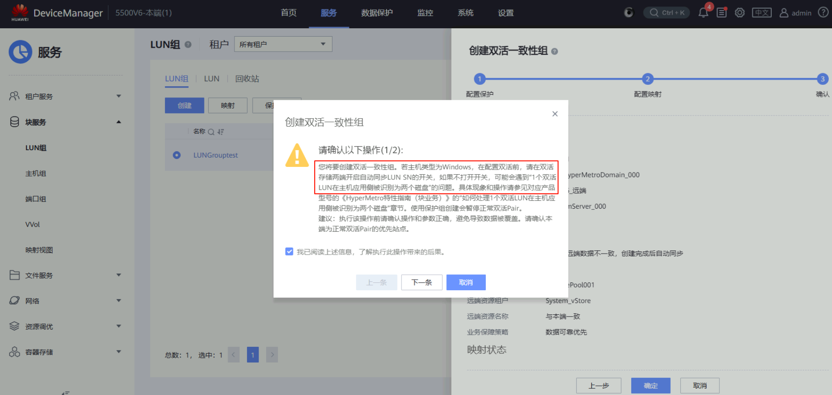This screenshot has width=832, height=395.
Task: Click the help question mark icon
Action: click(x=823, y=13)
